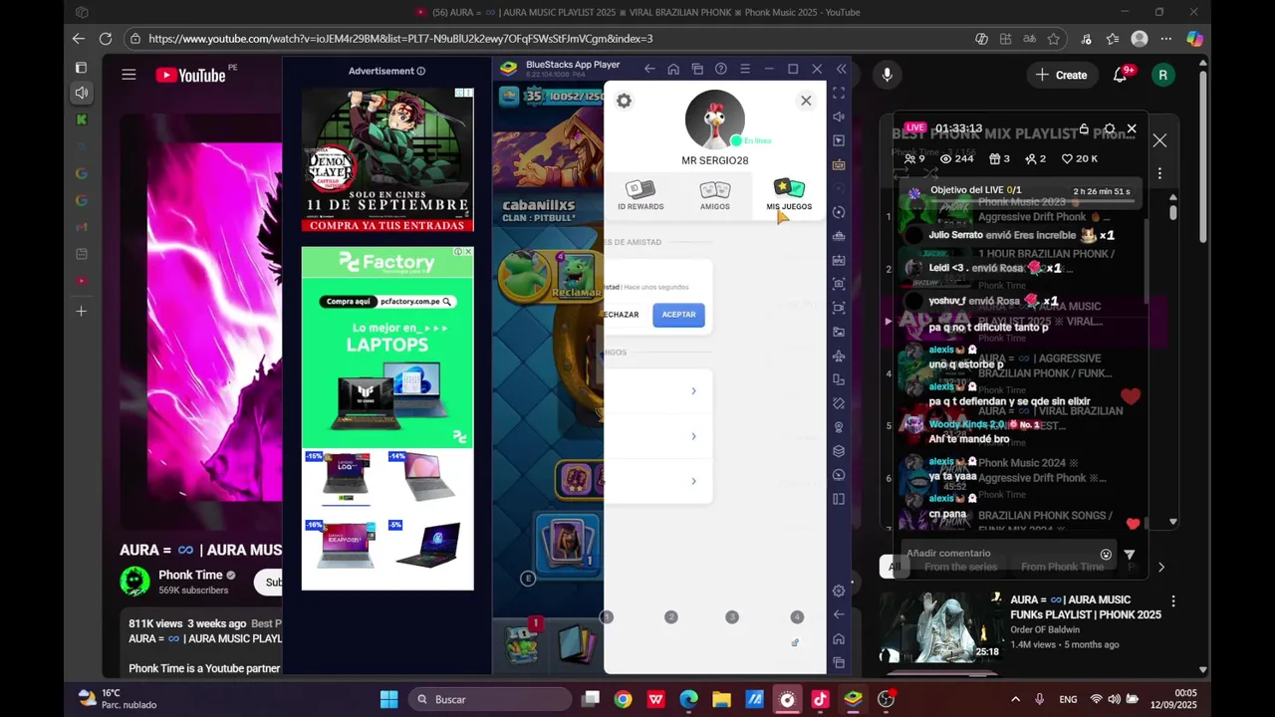1275x717 pixels.
Task: Collapse BlueStacks side toolbar double-arrow
Action: [842, 69]
